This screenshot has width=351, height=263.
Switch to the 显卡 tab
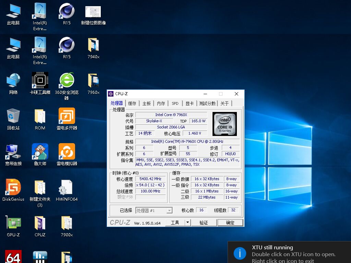coord(189,103)
